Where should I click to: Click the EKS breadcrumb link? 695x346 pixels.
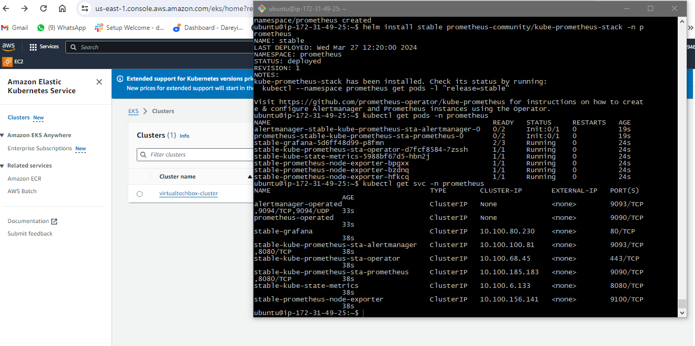(134, 111)
